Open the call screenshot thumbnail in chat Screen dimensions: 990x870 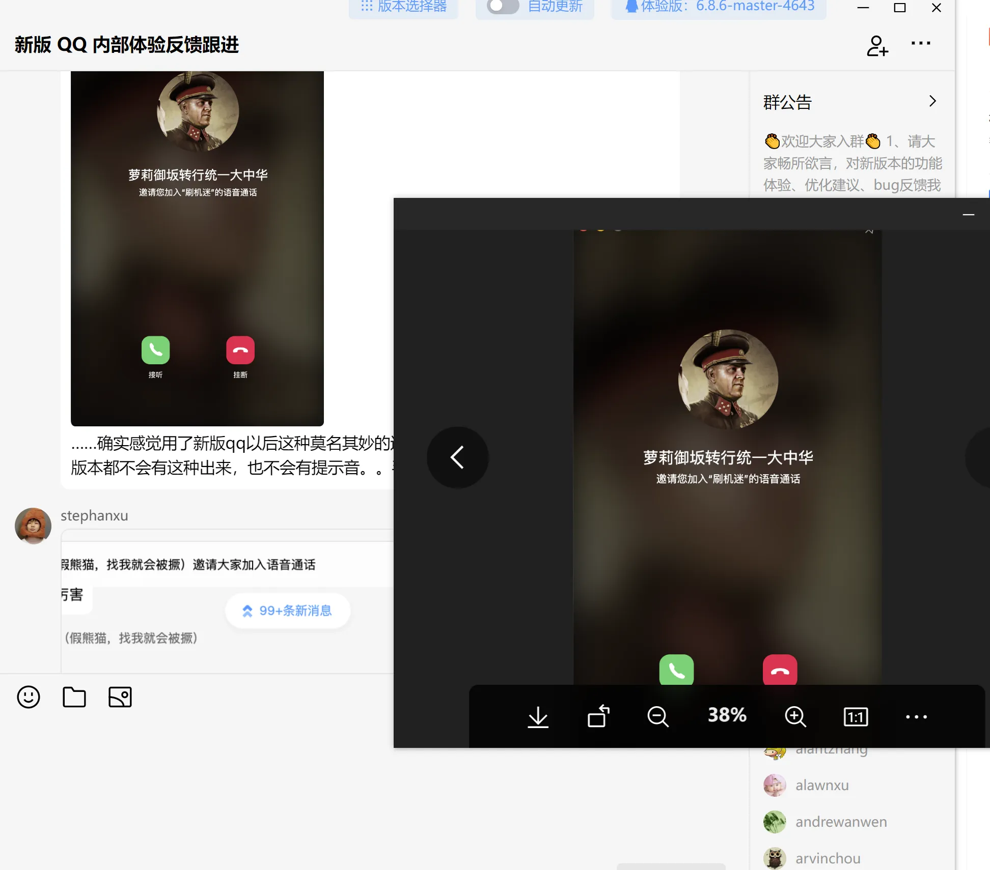tap(197, 248)
